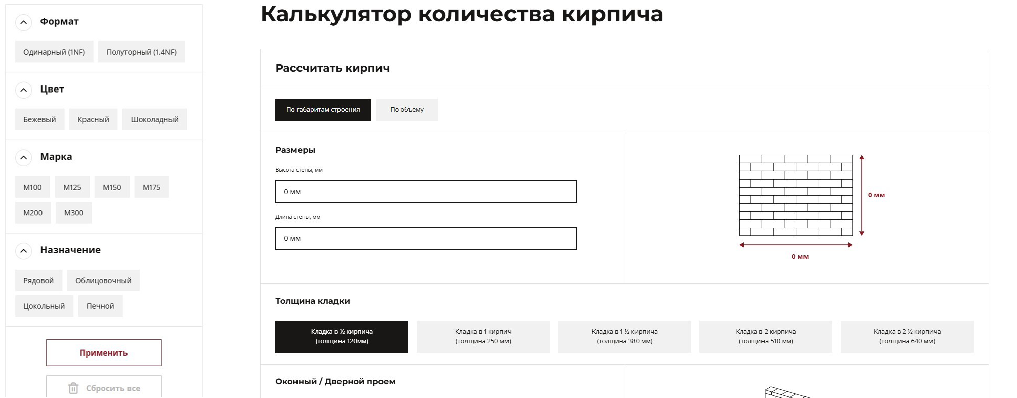Select Одинарный (1NF) format filter
The height and width of the screenshot is (398, 1017).
pos(54,52)
